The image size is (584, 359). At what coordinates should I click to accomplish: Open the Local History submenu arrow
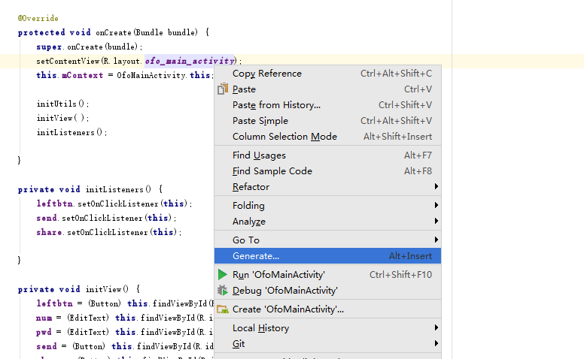point(436,328)
